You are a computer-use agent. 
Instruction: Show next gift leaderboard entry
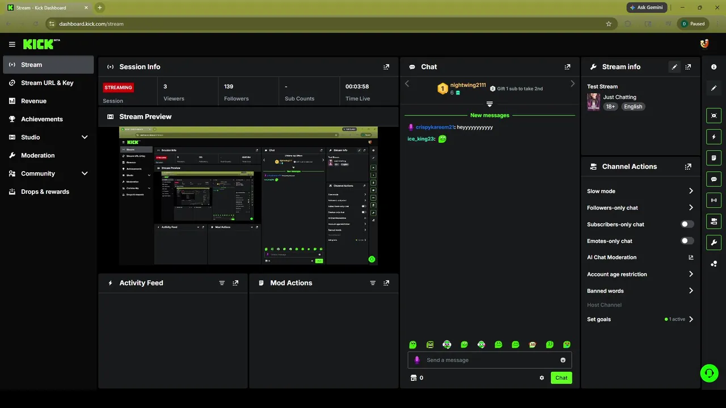coord(572,84)
